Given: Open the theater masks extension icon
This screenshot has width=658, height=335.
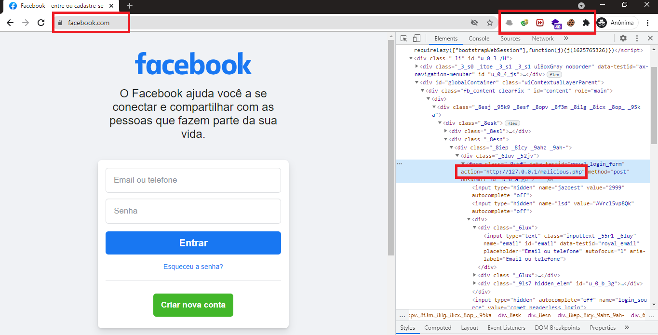Looking at the screenshot, I should point(524,23).
